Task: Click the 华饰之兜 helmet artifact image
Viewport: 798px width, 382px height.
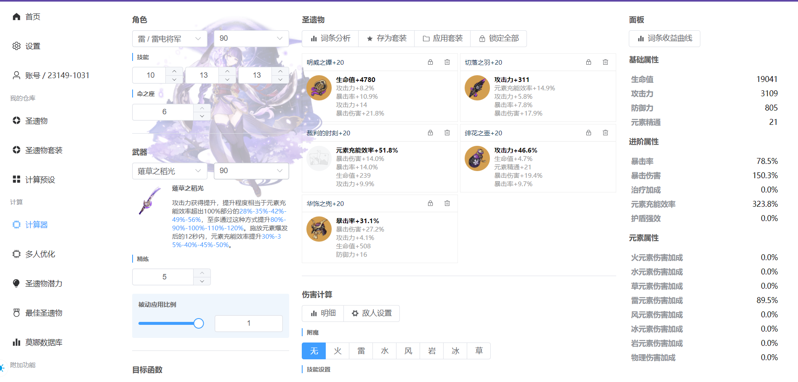Action: click(319, 229)
